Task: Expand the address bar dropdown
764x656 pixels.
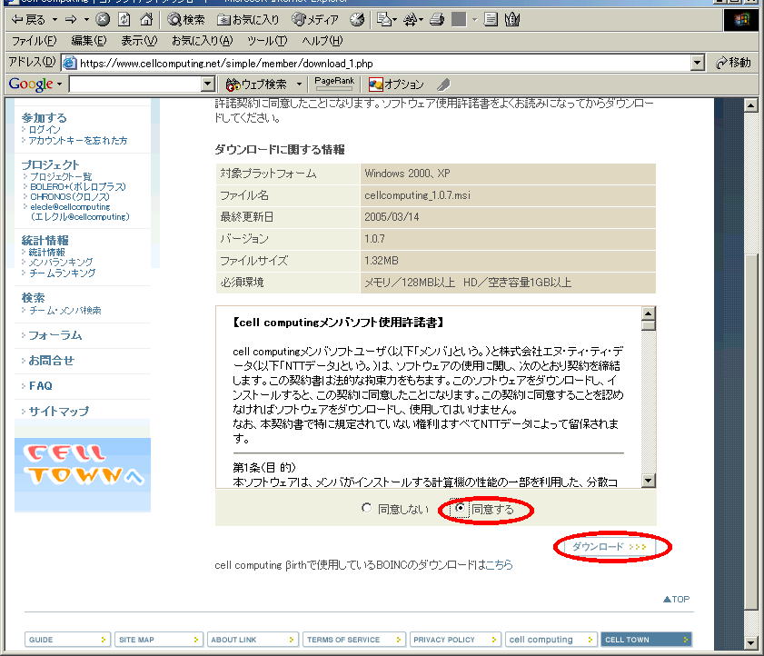Action: point(698,63)
